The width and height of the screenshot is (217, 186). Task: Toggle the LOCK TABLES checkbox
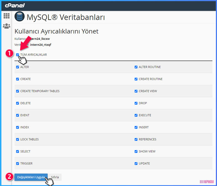coord(17,139)
